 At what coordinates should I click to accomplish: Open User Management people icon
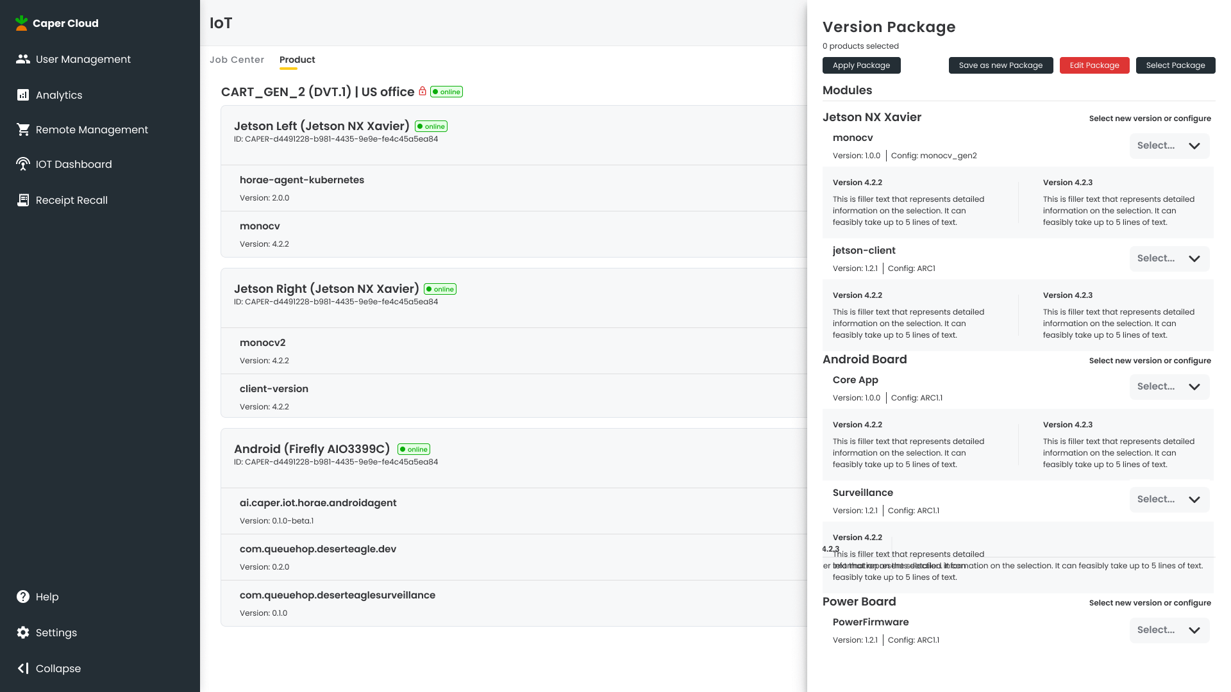23,59
